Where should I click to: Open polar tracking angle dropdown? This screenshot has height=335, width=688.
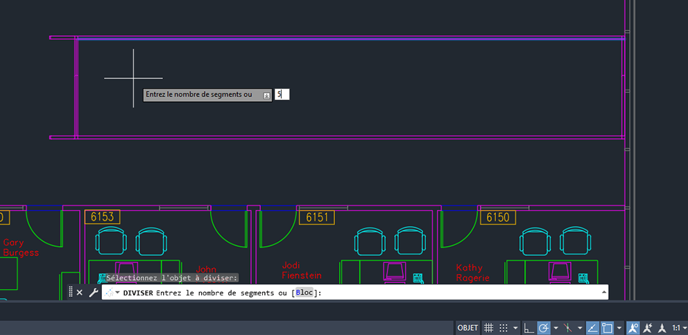pyautogui.click(x=556, y=328)
